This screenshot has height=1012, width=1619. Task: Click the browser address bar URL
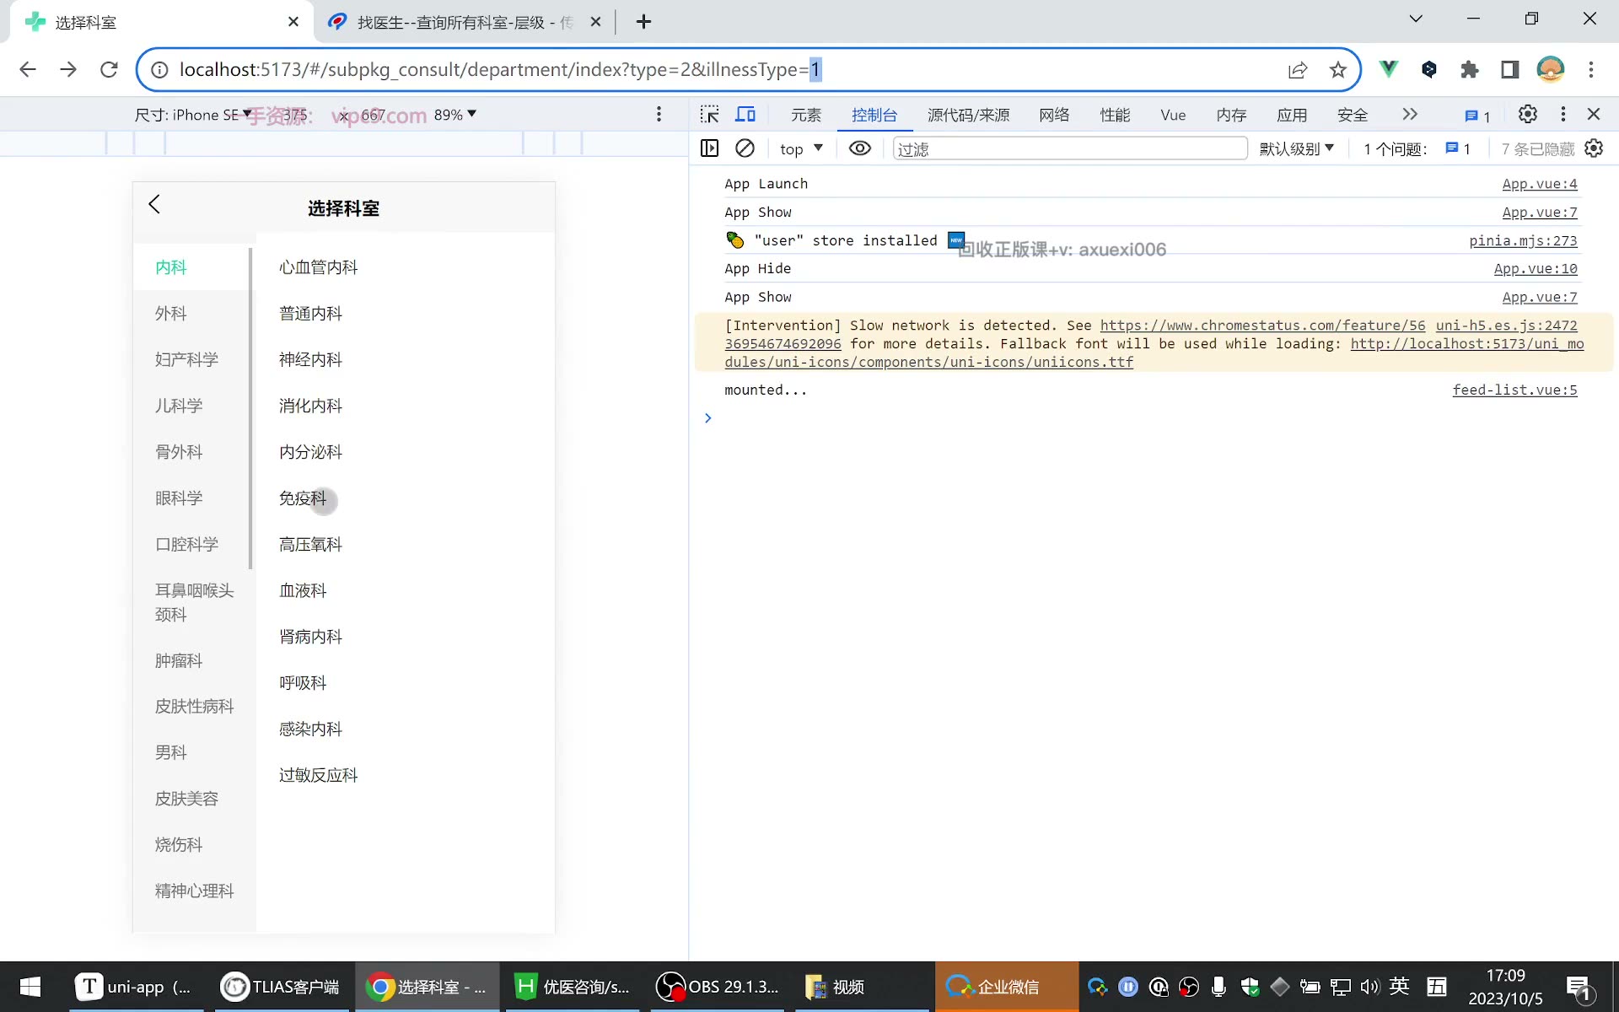tap(501, 69)
